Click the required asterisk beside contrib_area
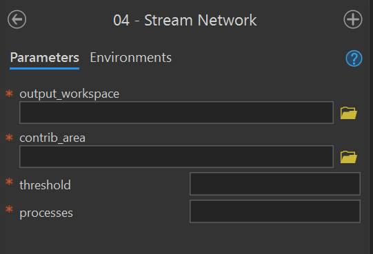Image resolution: width=373 pixels, height=254 pixels. (9, 138)
